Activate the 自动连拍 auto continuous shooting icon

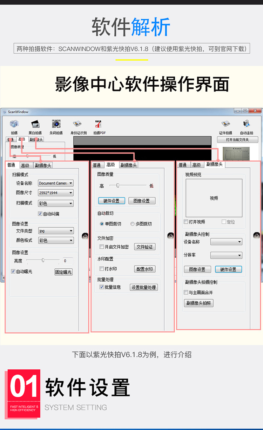(x=247, y=124)
